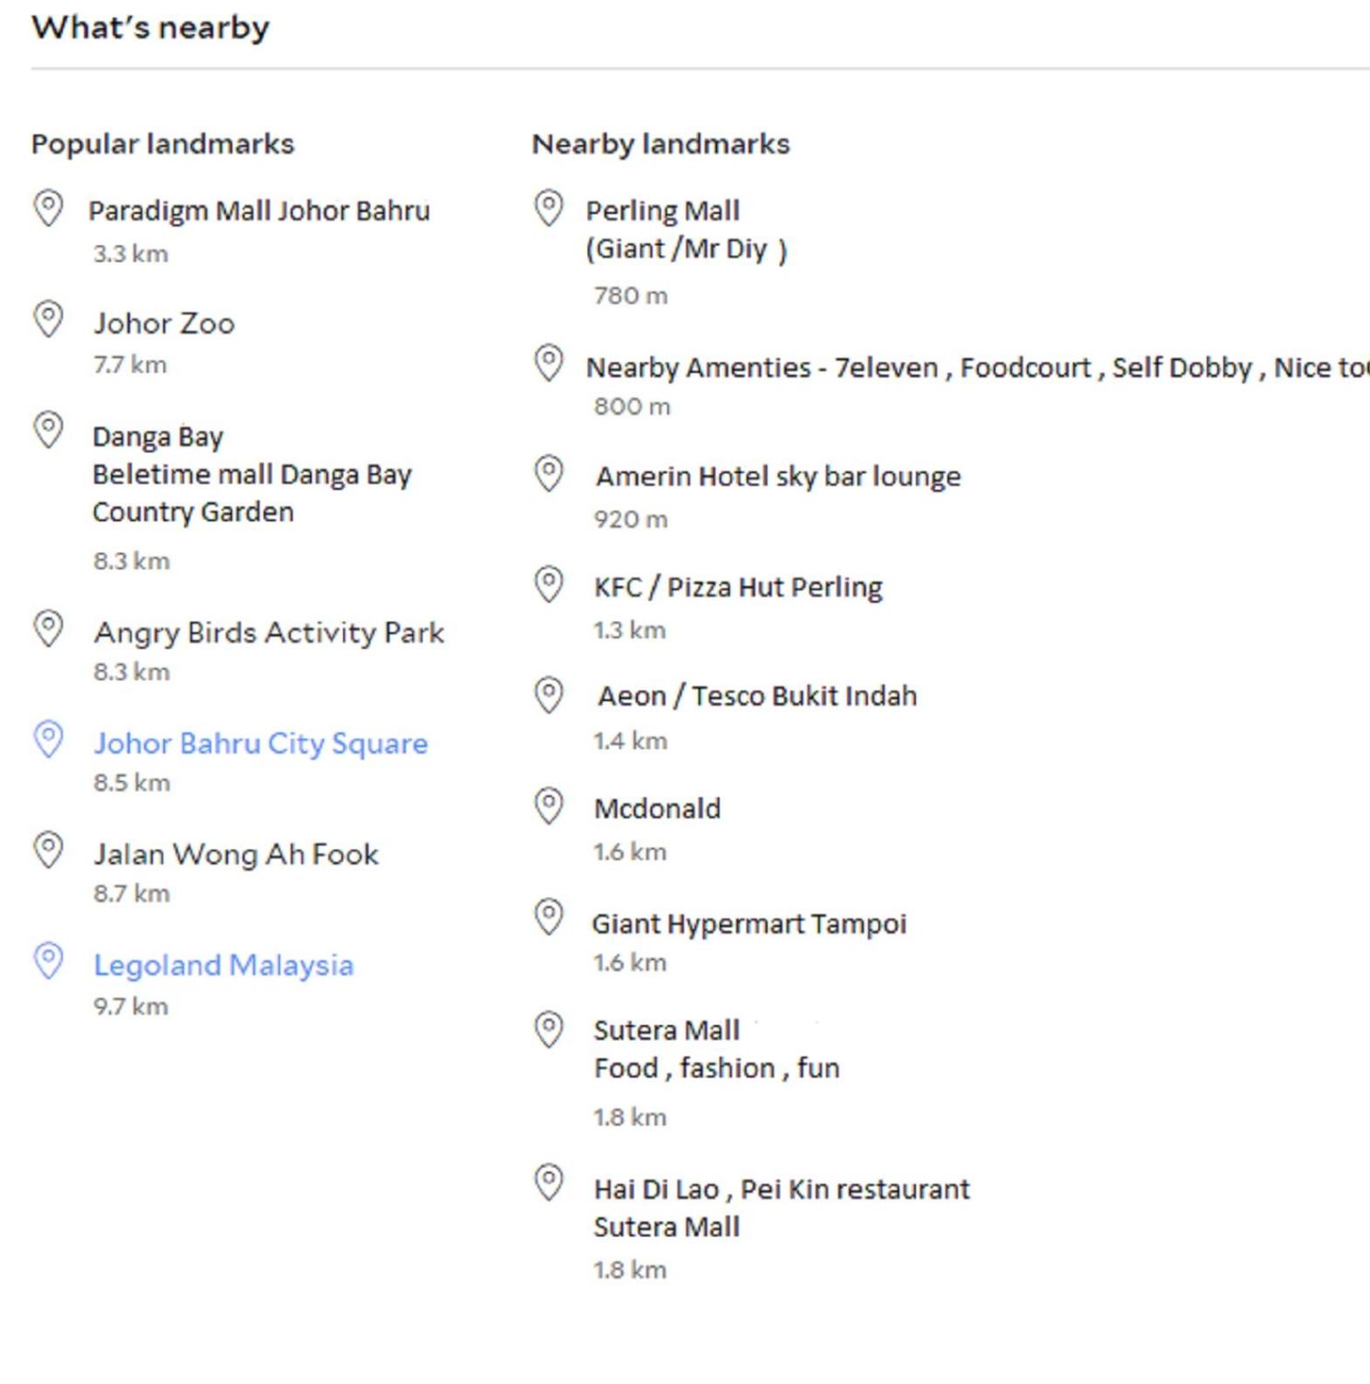Select the Jalan Wong Ah Fook landmark
Viewport: 1370px width, 1384px height.
[x=236, y=854]
